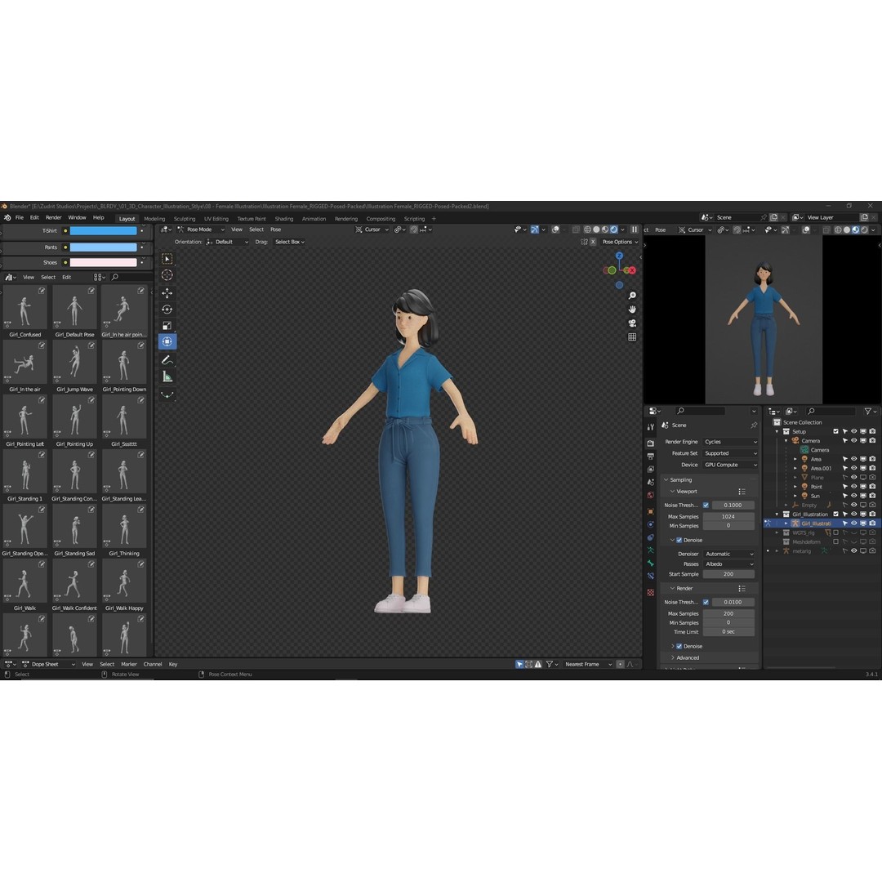The image size is (882, 882).
Task: Toggle camera view in main viewport
Action: pyautogui.click(x=632, y=323)
